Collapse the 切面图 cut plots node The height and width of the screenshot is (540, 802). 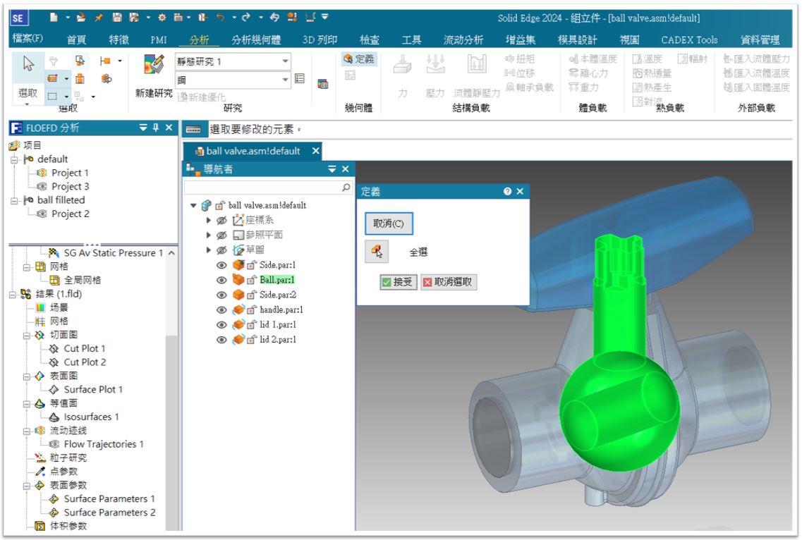[27, 336]
